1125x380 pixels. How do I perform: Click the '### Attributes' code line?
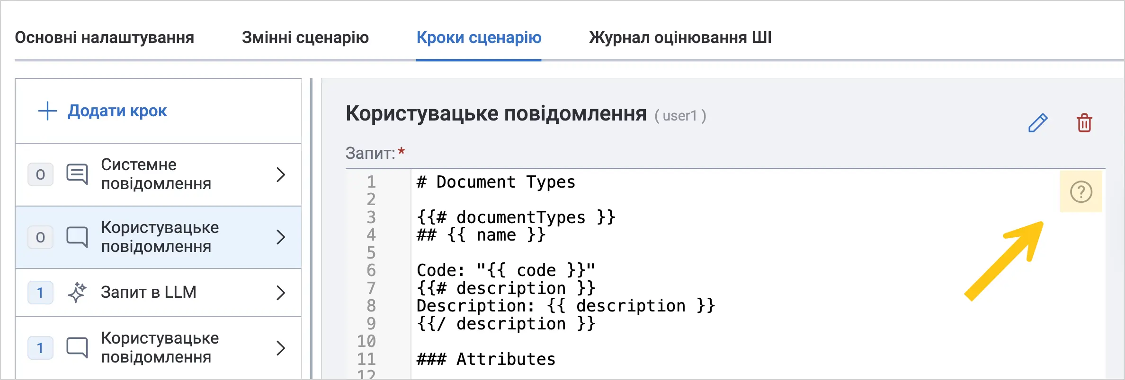(x=486, y=359)
